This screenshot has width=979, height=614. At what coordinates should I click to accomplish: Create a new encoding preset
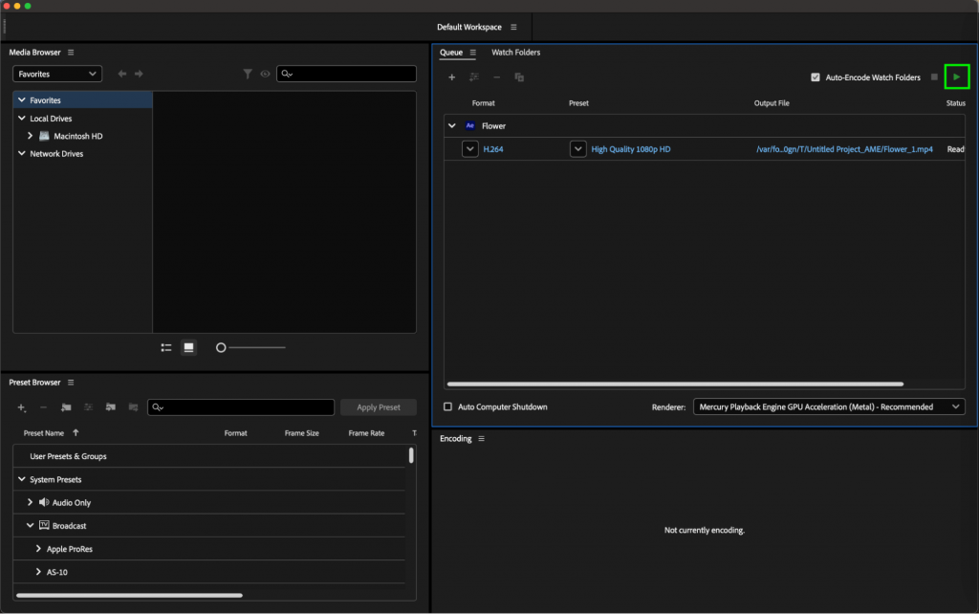[x=21, y=407]
